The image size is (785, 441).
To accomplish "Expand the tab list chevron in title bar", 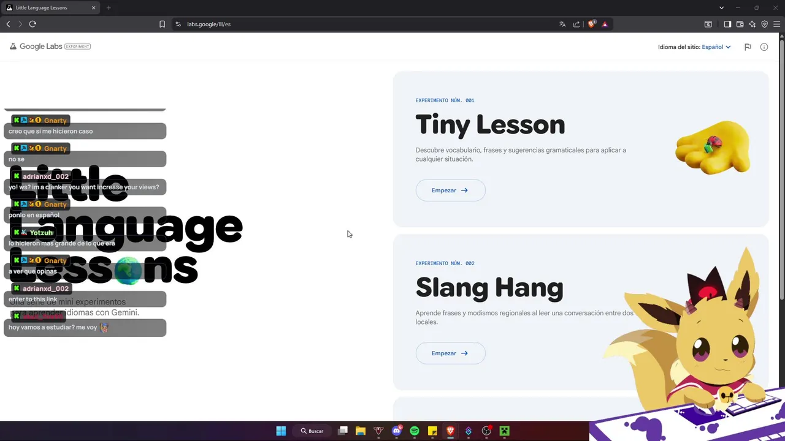I will [x=722, y=7].
